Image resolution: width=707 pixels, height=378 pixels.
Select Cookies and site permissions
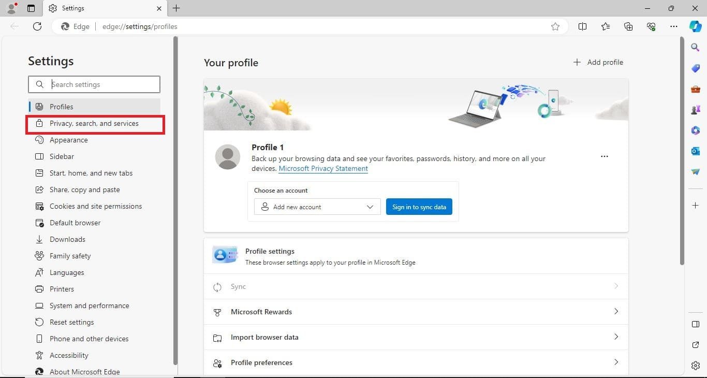coord(95,207)
